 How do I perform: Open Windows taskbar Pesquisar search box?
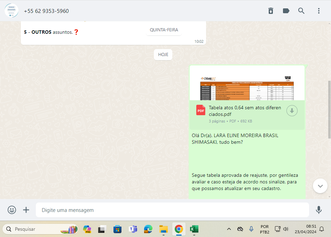point(40,229)
